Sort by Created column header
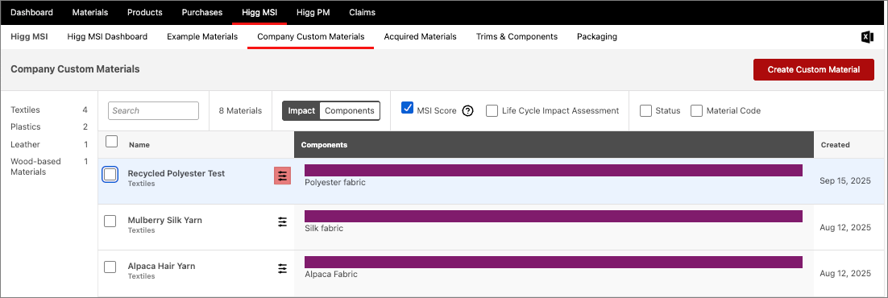Image resolution: width=888 pixels, height=298 pixels. 836,145
